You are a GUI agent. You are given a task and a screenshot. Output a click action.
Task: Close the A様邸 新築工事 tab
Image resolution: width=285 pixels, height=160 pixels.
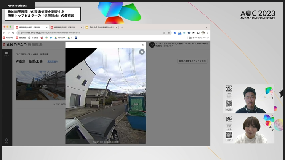(x=47, y=27)
